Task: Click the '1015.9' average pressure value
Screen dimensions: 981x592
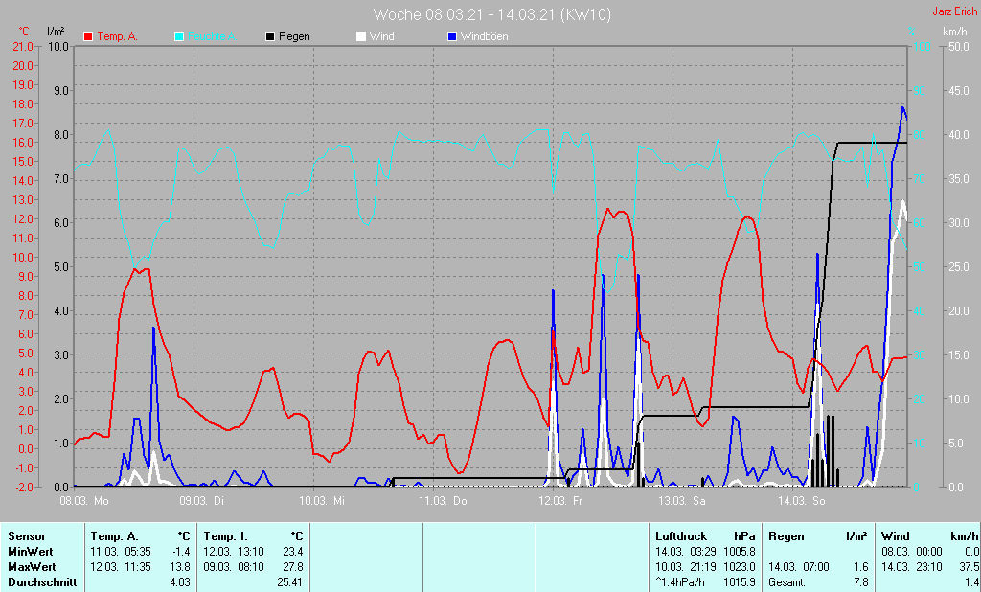Action: tap(739, 582)
